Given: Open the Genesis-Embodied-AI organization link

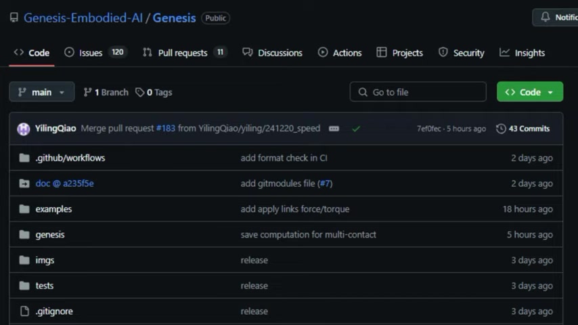Looking at the screenshot, I should [83, 18].
